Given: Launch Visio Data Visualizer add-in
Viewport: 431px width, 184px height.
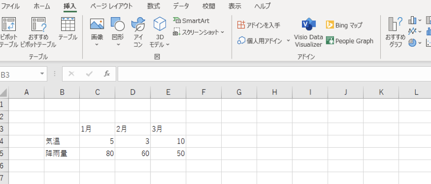Looking at the screenshot, I should 308,33.
